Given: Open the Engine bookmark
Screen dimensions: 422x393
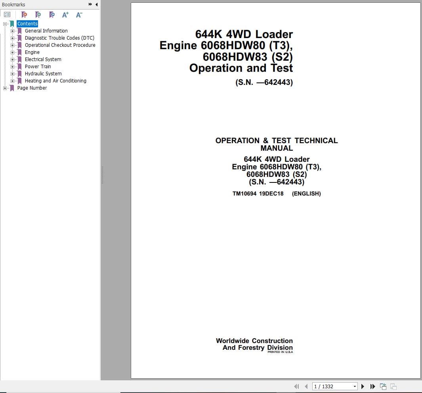Looking at the screenshot, I should [x=32, y=52].
